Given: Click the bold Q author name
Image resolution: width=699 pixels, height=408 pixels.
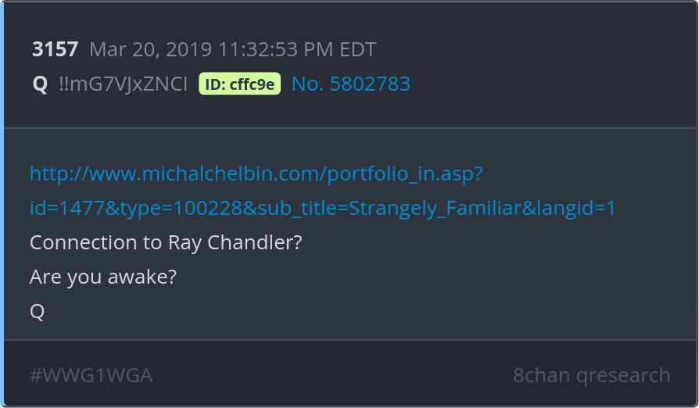Looking at the screenshot, I should 40,84.
